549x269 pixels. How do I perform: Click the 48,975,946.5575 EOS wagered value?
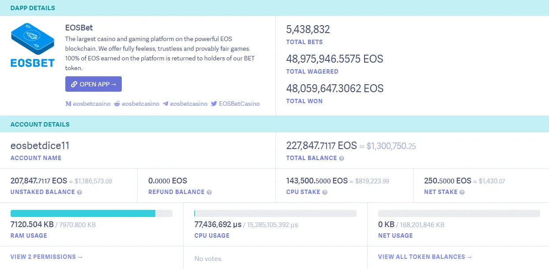point(335,59)
